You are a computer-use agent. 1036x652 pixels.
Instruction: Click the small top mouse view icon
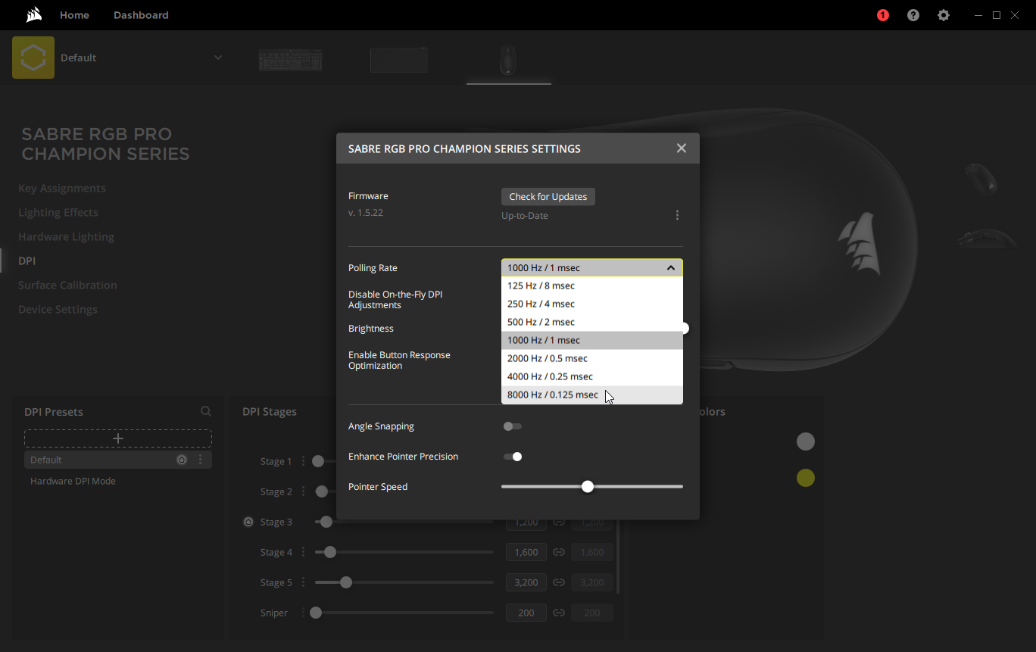981,179
